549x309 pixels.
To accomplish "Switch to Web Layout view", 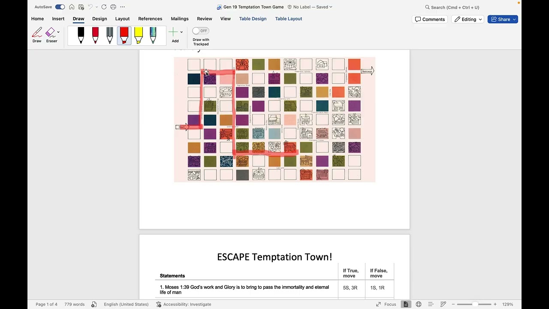I will [x=419, y=304].
